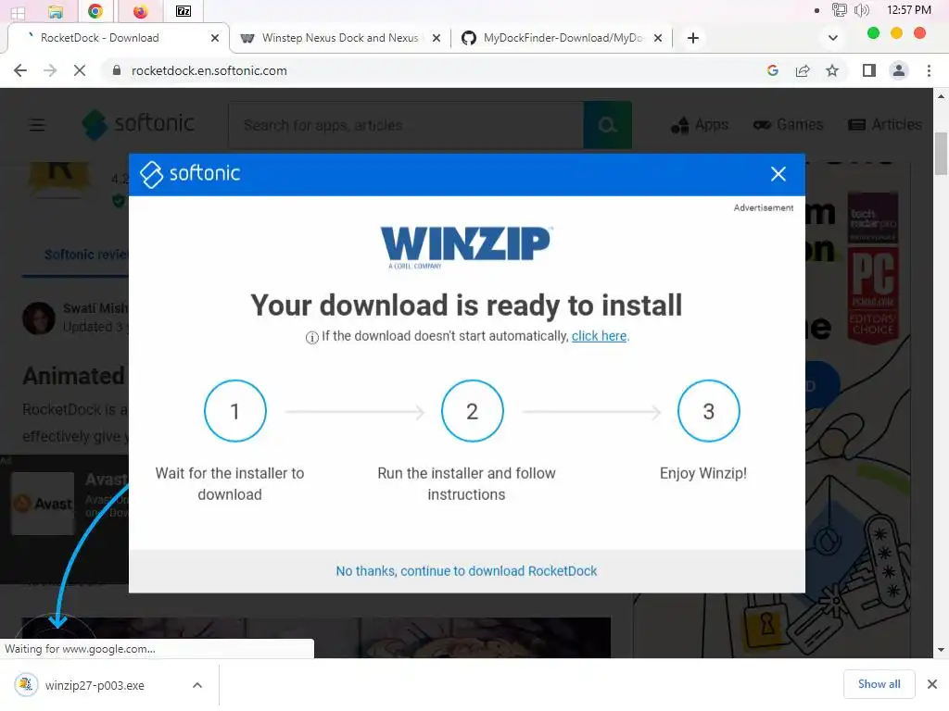Close the Winstep Nexus Dock tab

click(x=437, y=38)
